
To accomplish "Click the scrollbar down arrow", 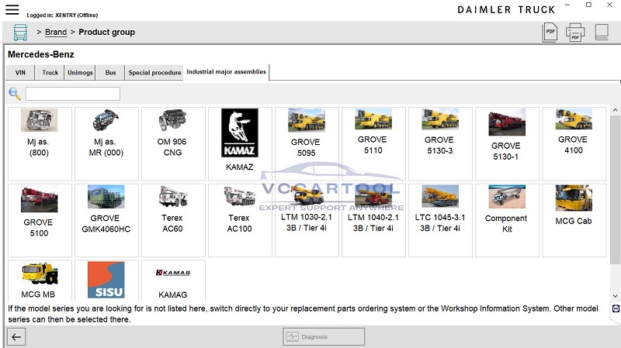I will pos(615,296).
